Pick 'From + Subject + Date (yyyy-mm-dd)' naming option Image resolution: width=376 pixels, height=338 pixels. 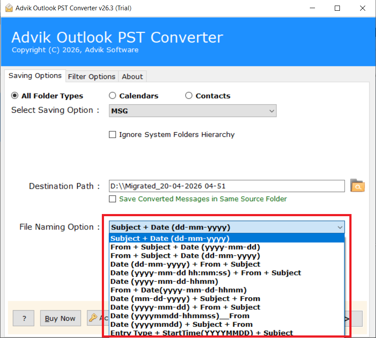pos(185,247)
